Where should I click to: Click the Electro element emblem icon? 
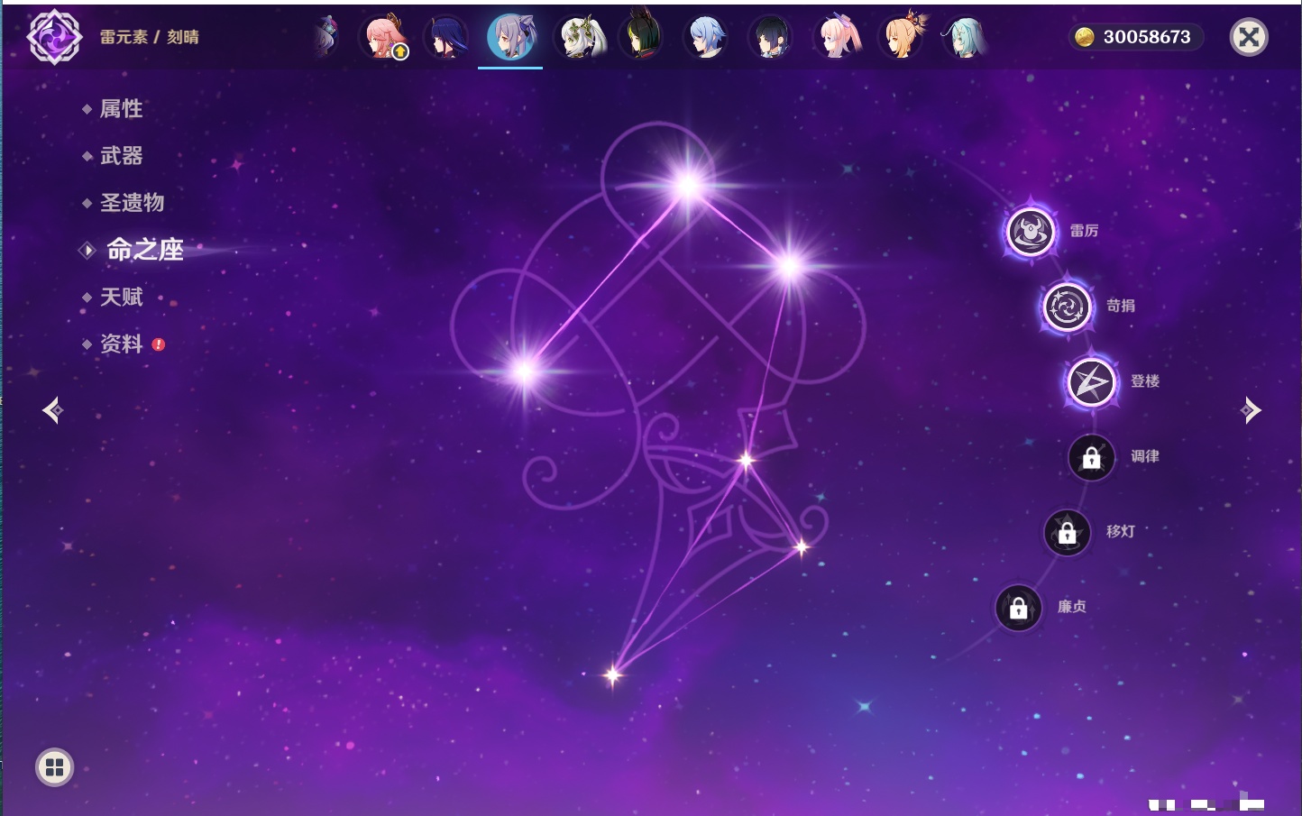click(54, 37)
